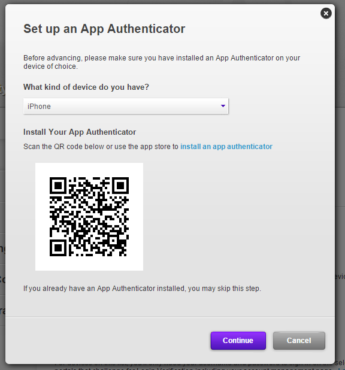Click the 'you may skip this step' note
Image resolution: width=345 pixels, height=370 pixels.
(x=142, y=289)
